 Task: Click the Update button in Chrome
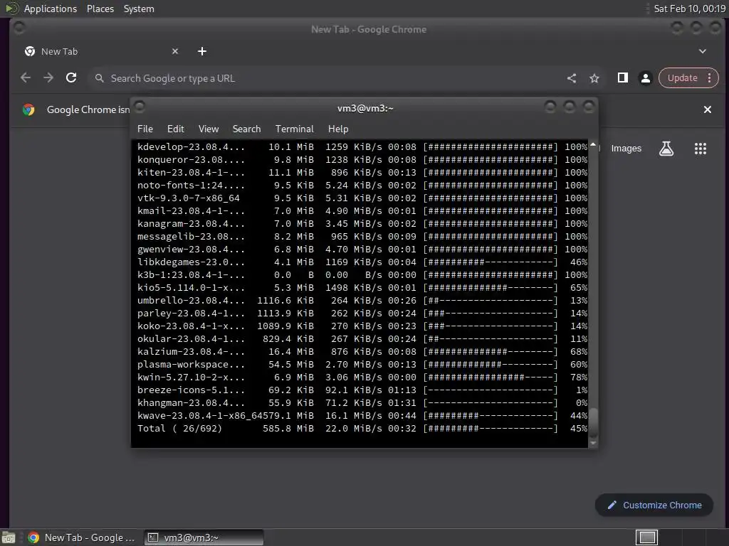[683, 78]
